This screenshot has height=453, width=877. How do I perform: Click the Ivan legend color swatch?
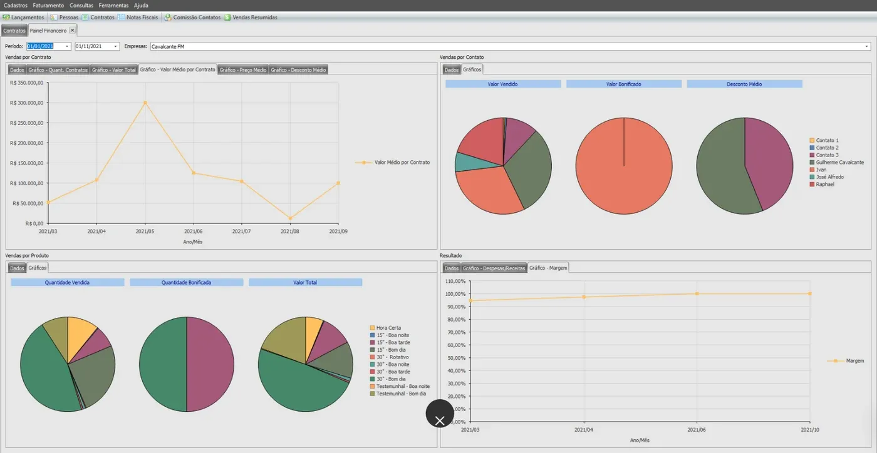pos(812,170)
